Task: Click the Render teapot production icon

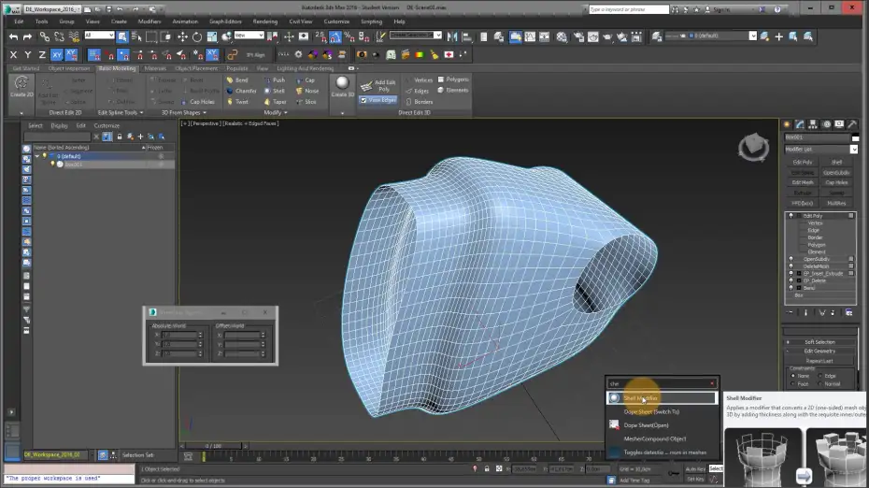Action: tap(607, 36)
